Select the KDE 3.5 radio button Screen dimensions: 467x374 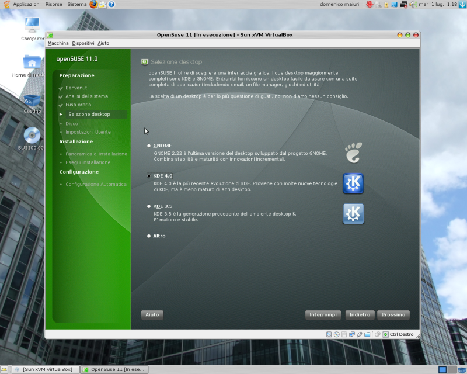click(x=148, y=206)
